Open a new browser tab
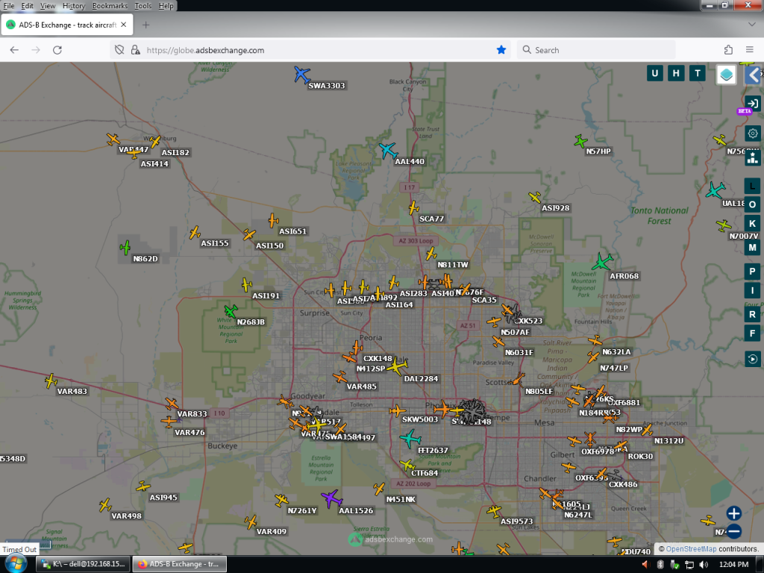This screenshot has width=764, height=573. pos(145,25)
